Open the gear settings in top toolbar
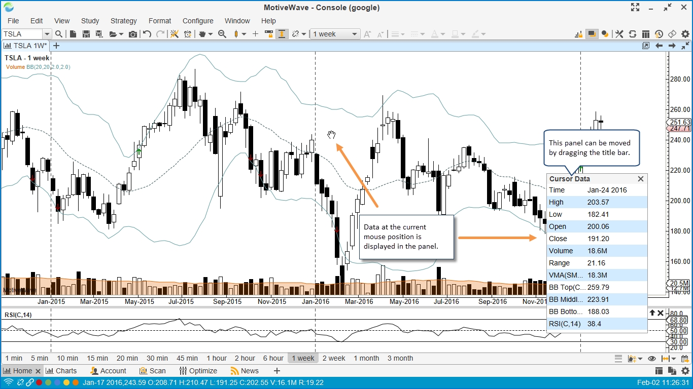Viewport: 693px width, 389px height. 685,34
